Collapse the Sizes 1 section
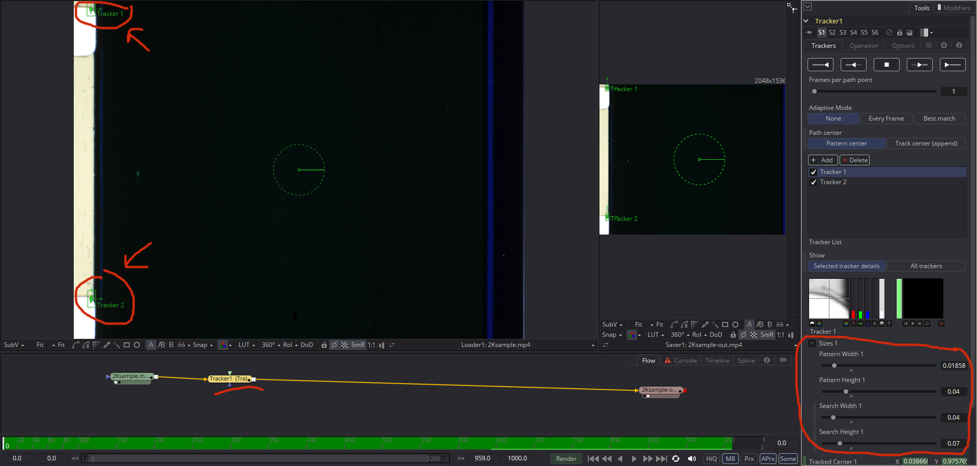The width and height of the screenshot is (977, 466). (812, 343)
